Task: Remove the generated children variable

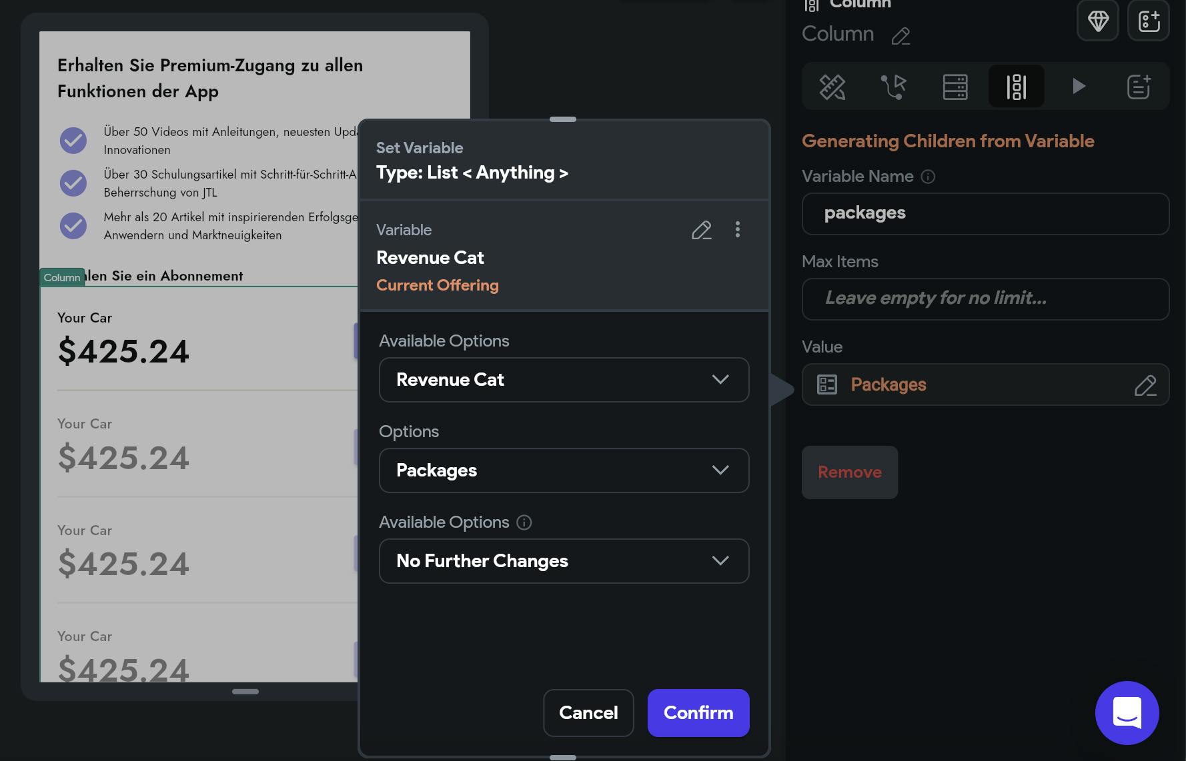Action: (849, 472)
